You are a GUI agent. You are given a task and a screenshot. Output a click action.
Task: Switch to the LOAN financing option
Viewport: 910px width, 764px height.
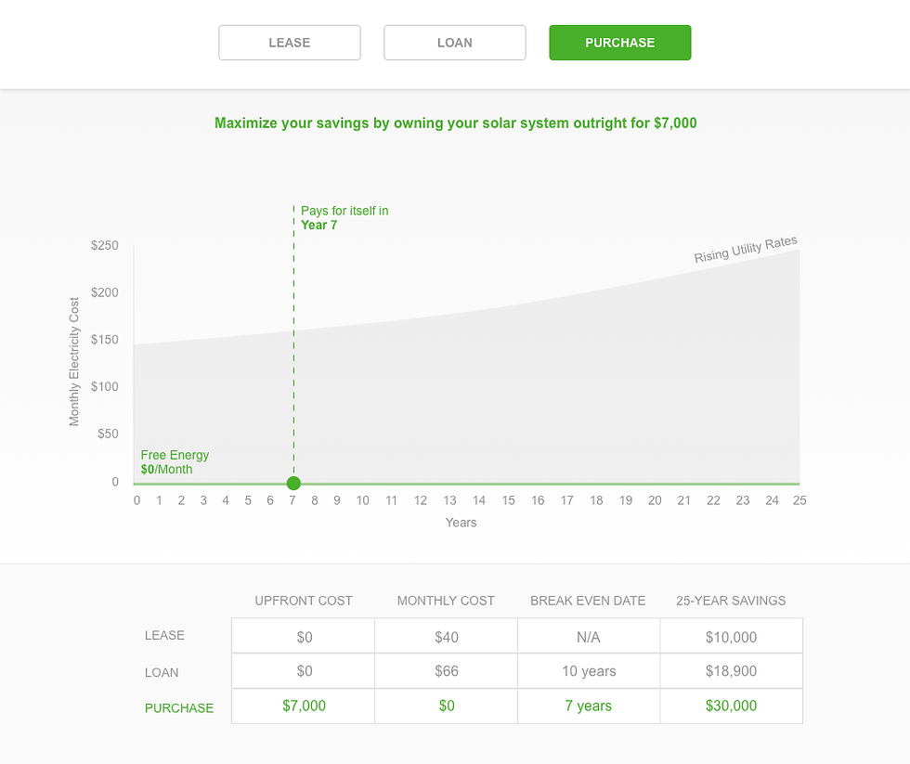(455, 43)
